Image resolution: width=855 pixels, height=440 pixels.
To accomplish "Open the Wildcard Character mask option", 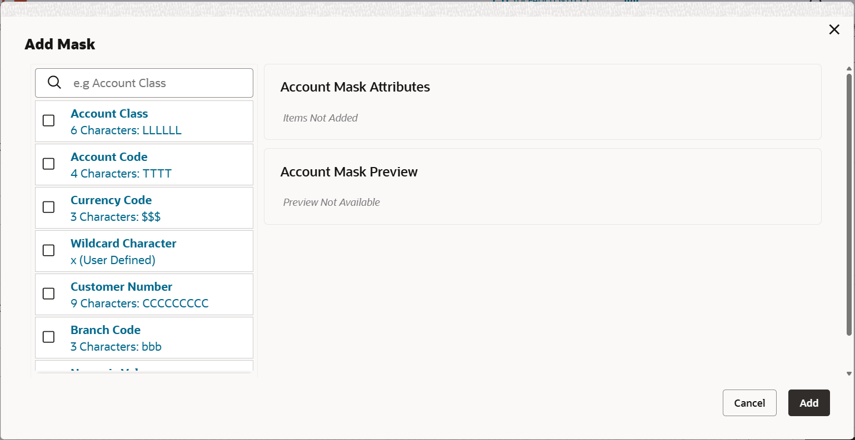I will click(x=123, y=243).
